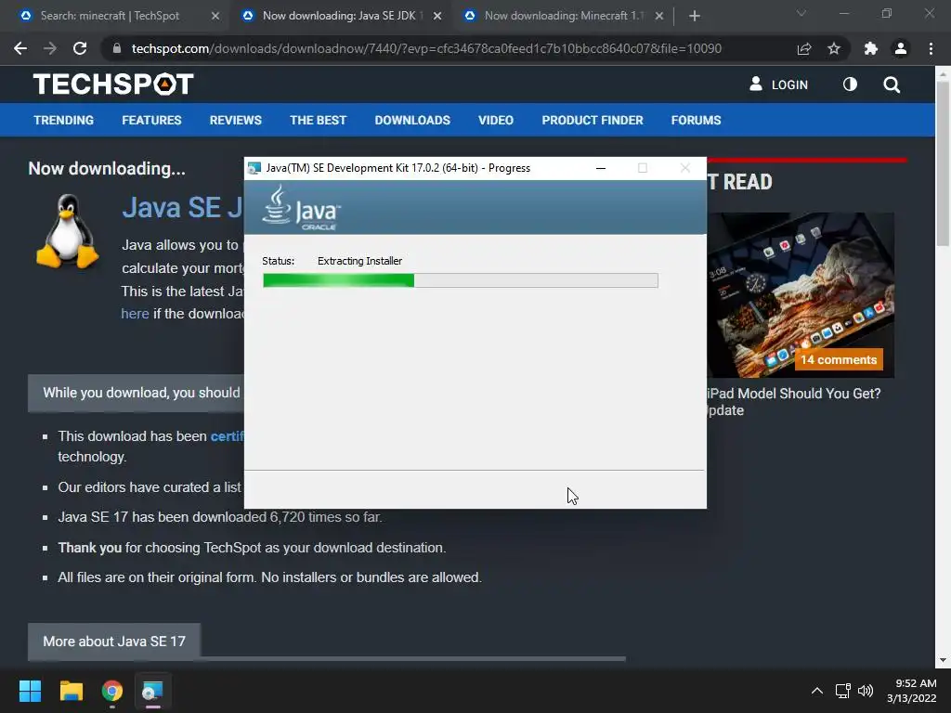Screen dimensions: 951x713
Task: Click the browser forward arrow
Action: 50,48
